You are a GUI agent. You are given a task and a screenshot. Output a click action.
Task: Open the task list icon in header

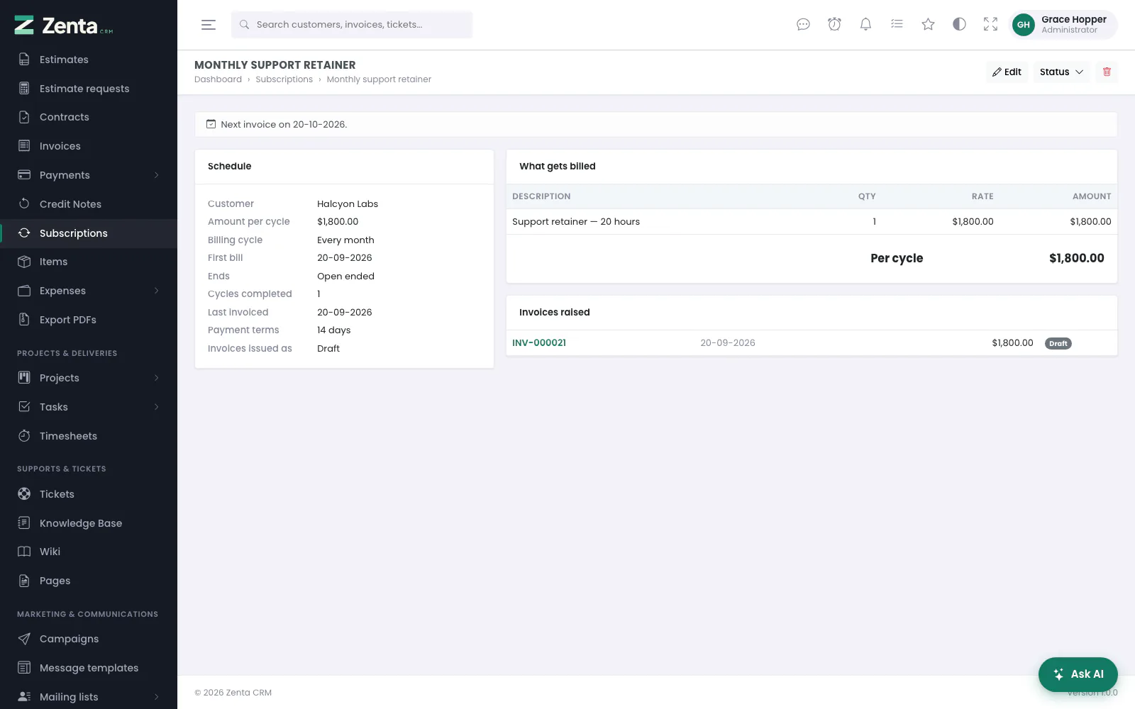pyautogui.click(x=897, y=25)
